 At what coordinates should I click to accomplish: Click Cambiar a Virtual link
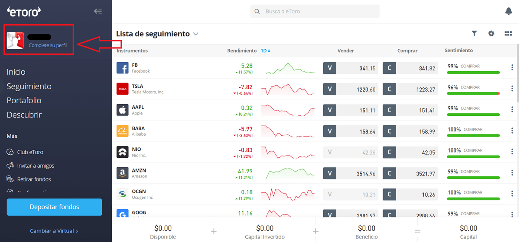[x=54, y=231]
